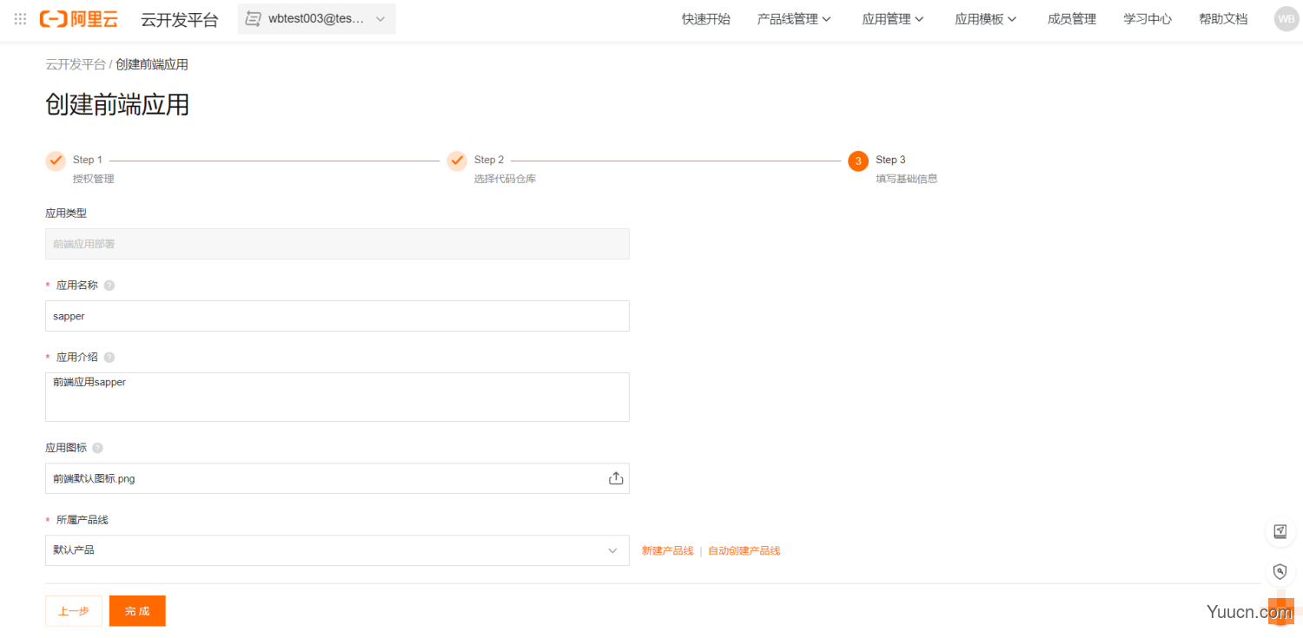This screenshot has height=638, width=1303.
Task: Click the 上一步 button
Action: click(x=74, y=611)
